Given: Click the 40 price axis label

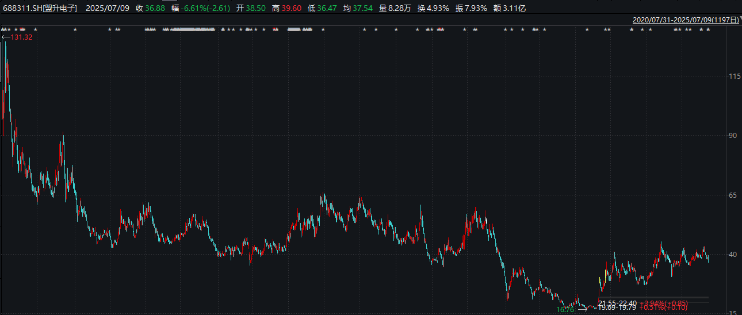Looking at the screenshot, I should click(733, 255).
